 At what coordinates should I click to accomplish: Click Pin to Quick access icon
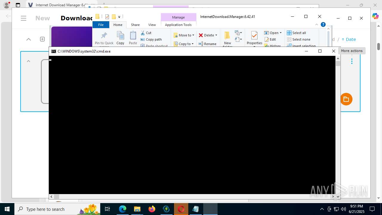104,36
